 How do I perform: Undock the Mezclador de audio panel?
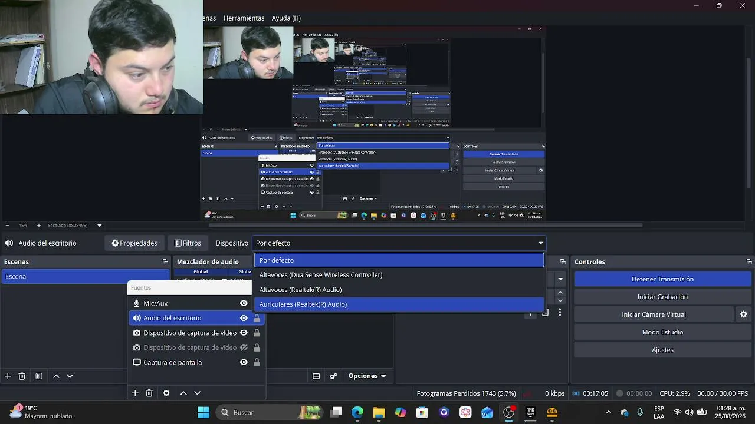(x=563, y=262)
